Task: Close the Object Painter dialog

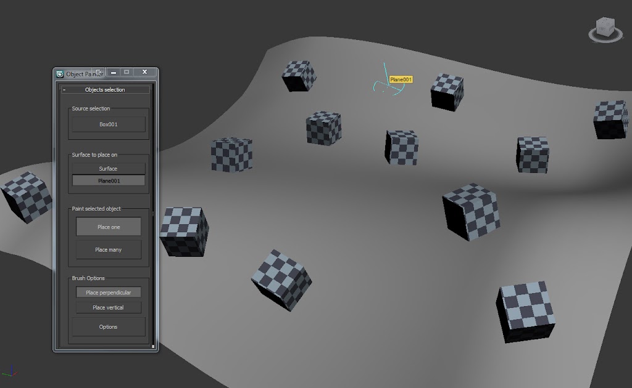Action: pyautogui.click(x=144, y=72)
